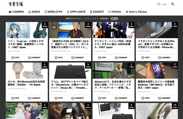The height and width of the screenshot is (119, 183).
Task: Open the Sony Walkman NW-WM1Z headline
Action: 156,85
